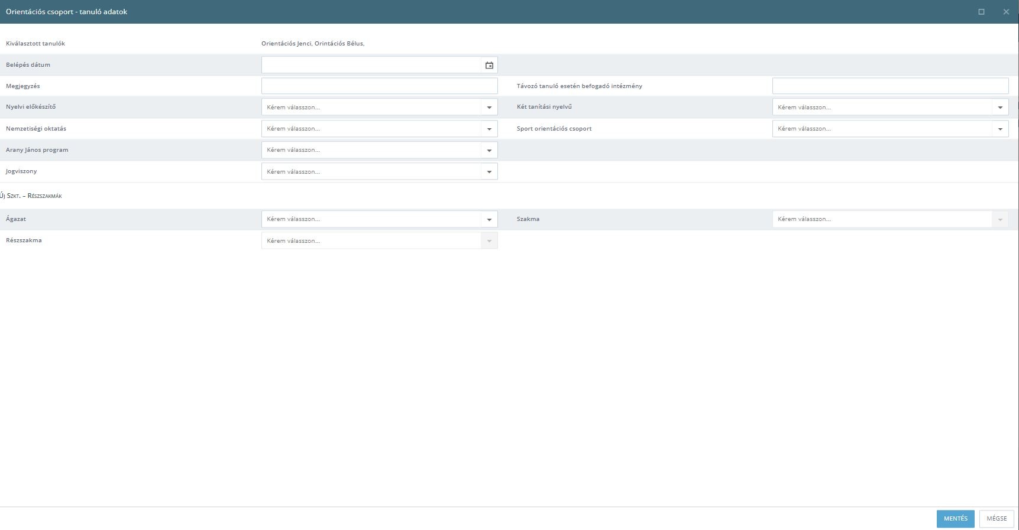Click the Részszakma label
The image size is (1019, 530).
coord(24,240)
